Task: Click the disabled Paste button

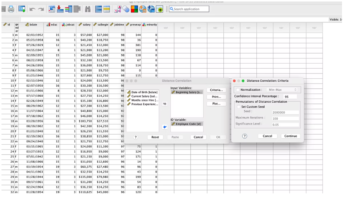Action: pos(175,137)
